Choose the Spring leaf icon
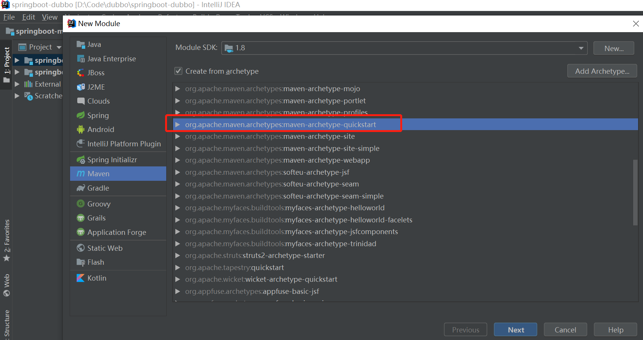Image resolution: width=643 pixels, height=340 pixels. [x=81, y=115]
